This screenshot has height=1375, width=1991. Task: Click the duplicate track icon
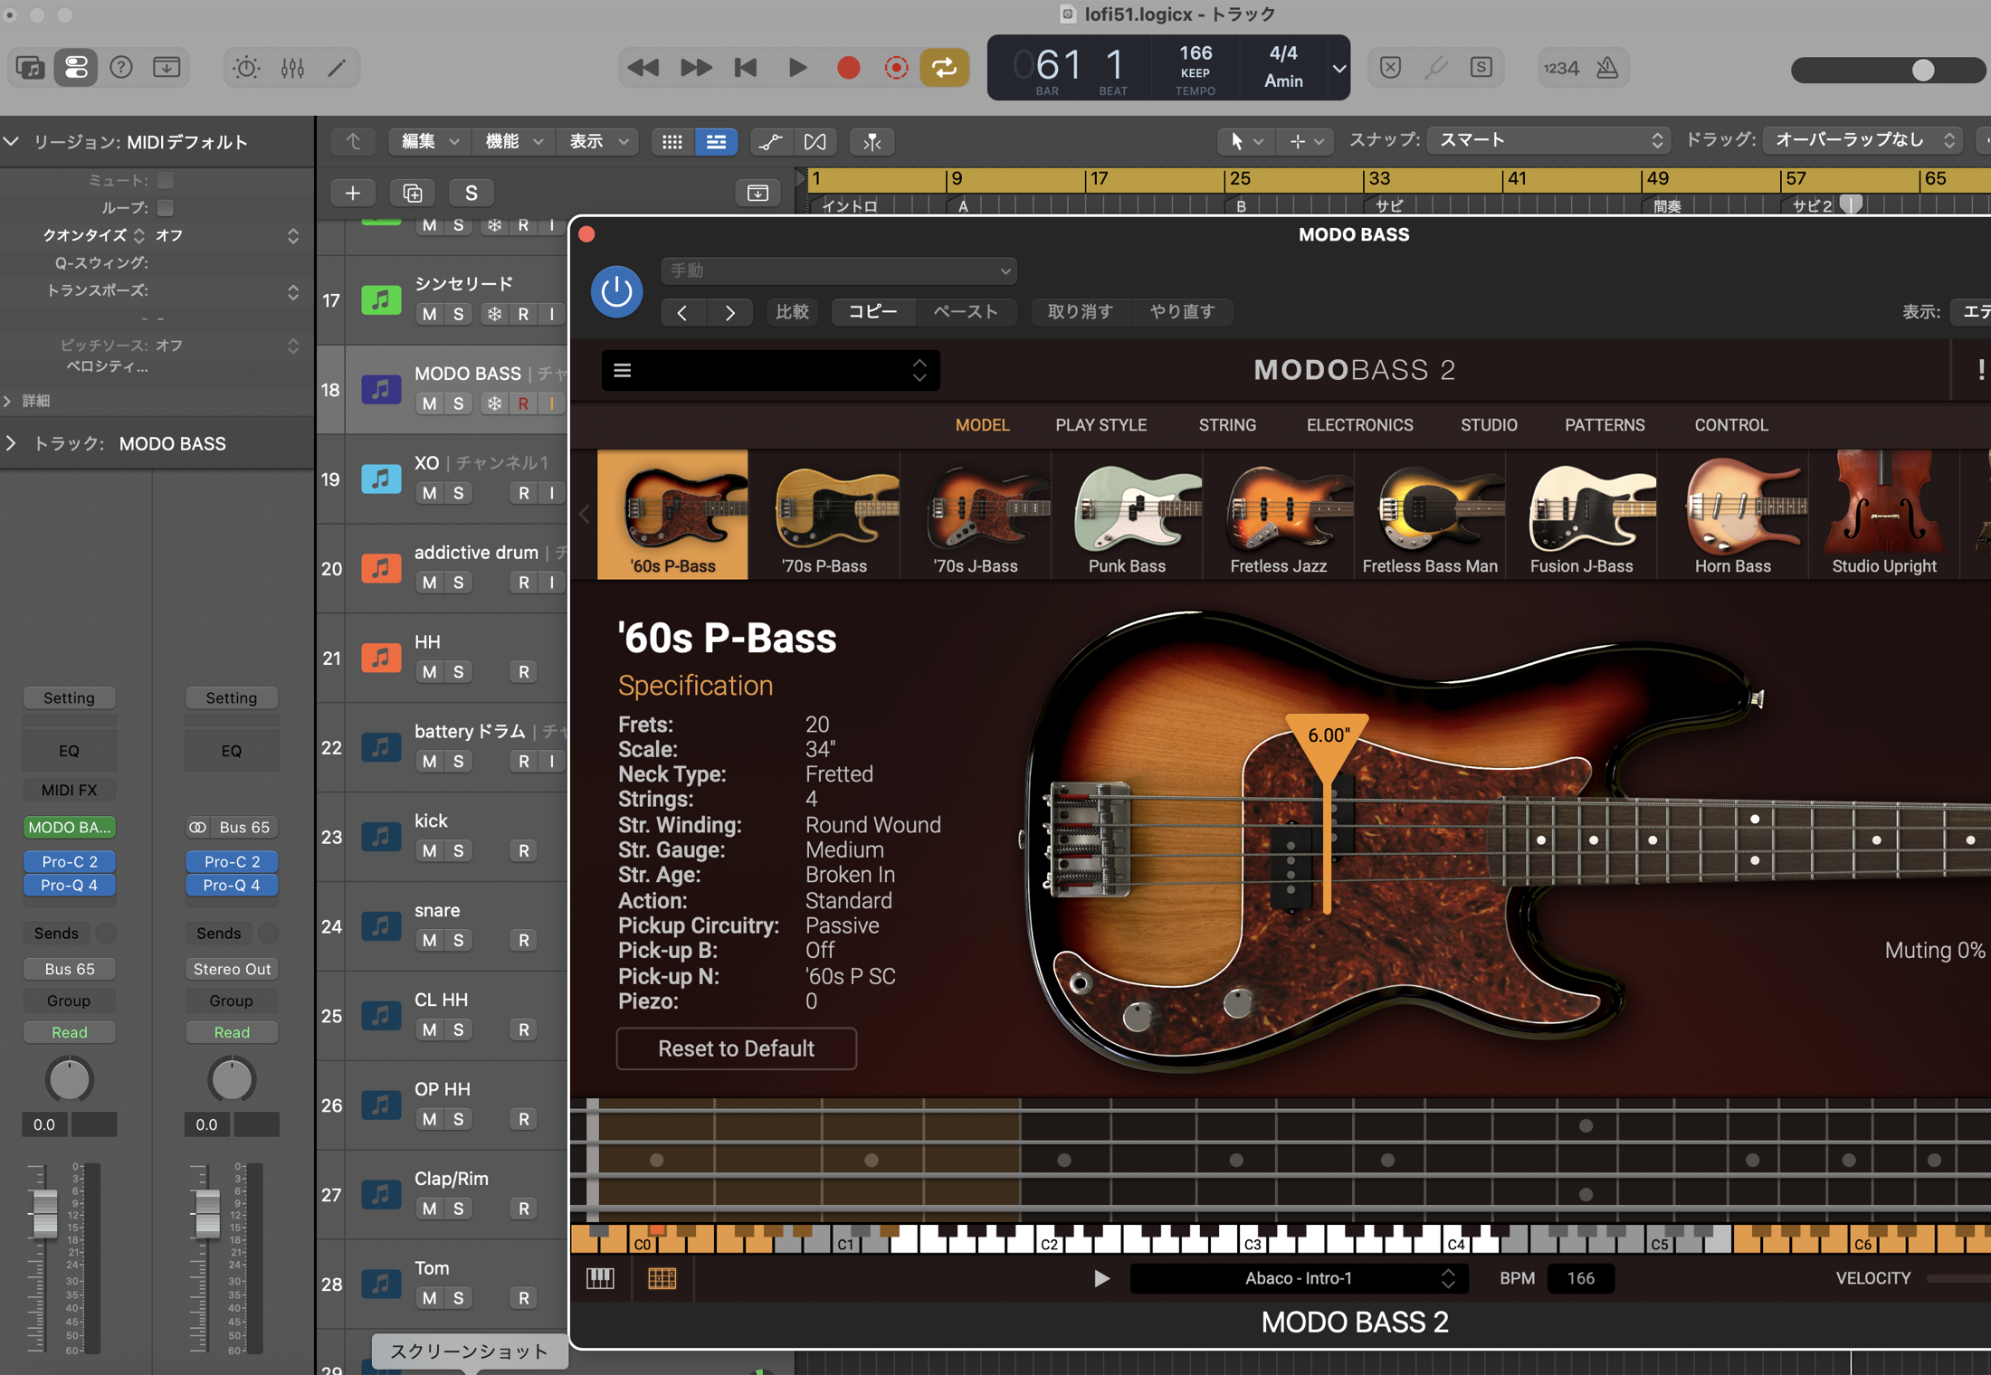pyautogui.click(x=413, y=193)
